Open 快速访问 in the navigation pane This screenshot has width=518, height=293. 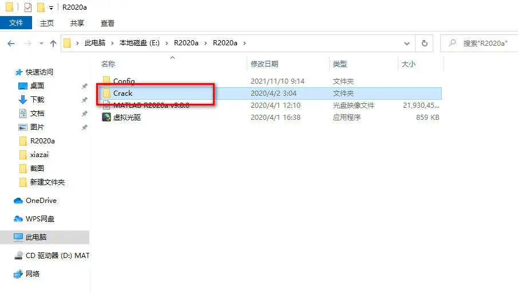coord(39,72)
